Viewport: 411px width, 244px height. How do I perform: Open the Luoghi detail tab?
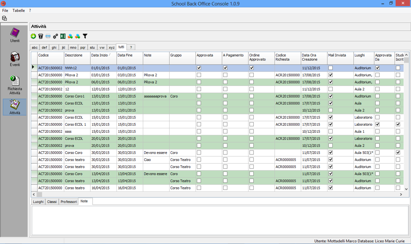pos(38,202)
